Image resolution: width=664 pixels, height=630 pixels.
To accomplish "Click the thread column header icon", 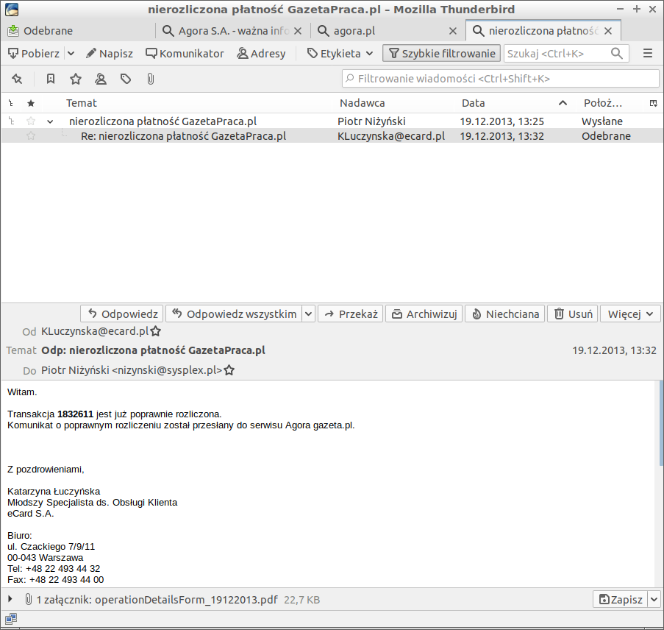I will point(11,103).
